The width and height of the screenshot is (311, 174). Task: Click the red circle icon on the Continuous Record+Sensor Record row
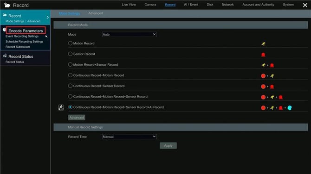point(263,87)
